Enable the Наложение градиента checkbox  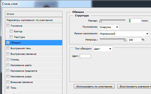pos(8,71)
